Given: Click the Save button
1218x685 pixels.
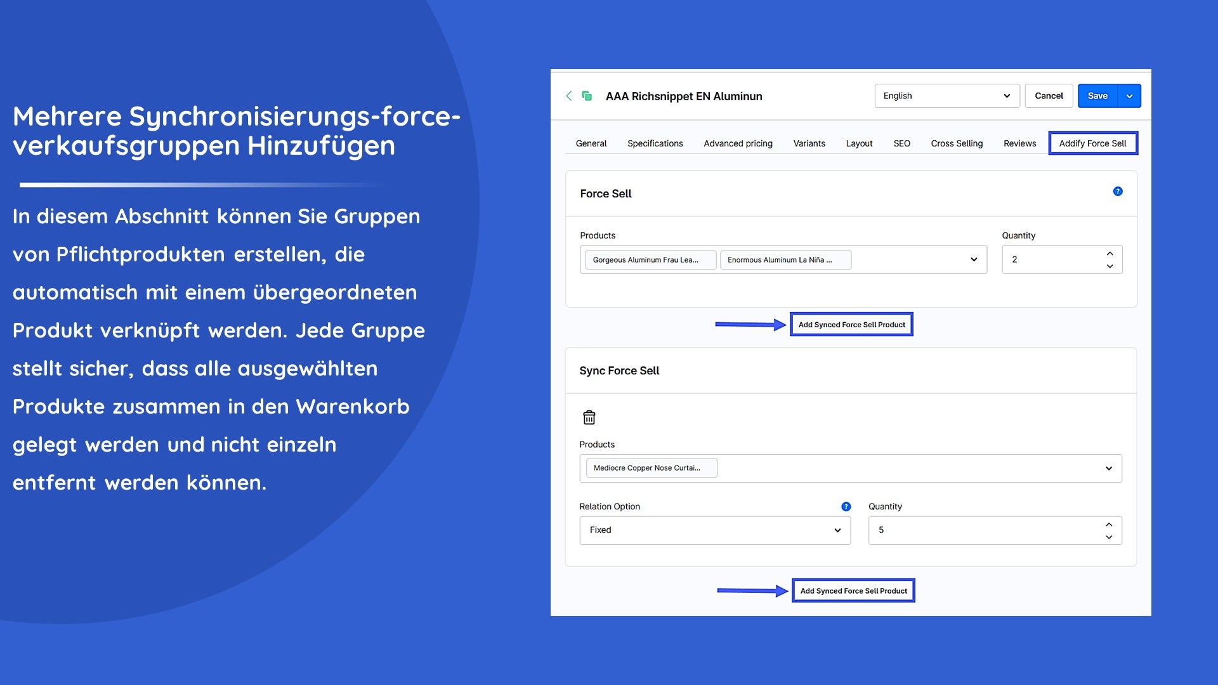Looking at the screenshot, I should click(1097, 96).
